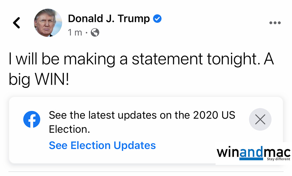The image size is (292, 176).
Task: Click the blue verified badge
Action: [158, 19]
